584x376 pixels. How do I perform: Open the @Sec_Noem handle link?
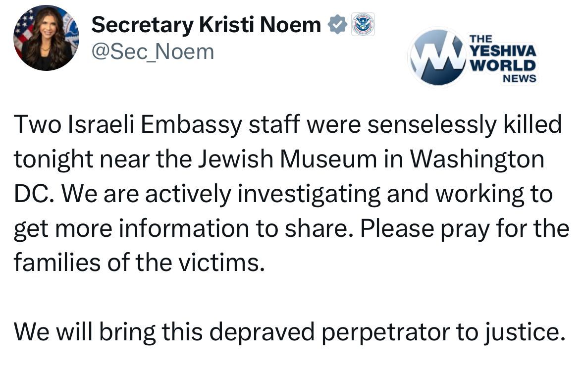(x=153, y=51)
